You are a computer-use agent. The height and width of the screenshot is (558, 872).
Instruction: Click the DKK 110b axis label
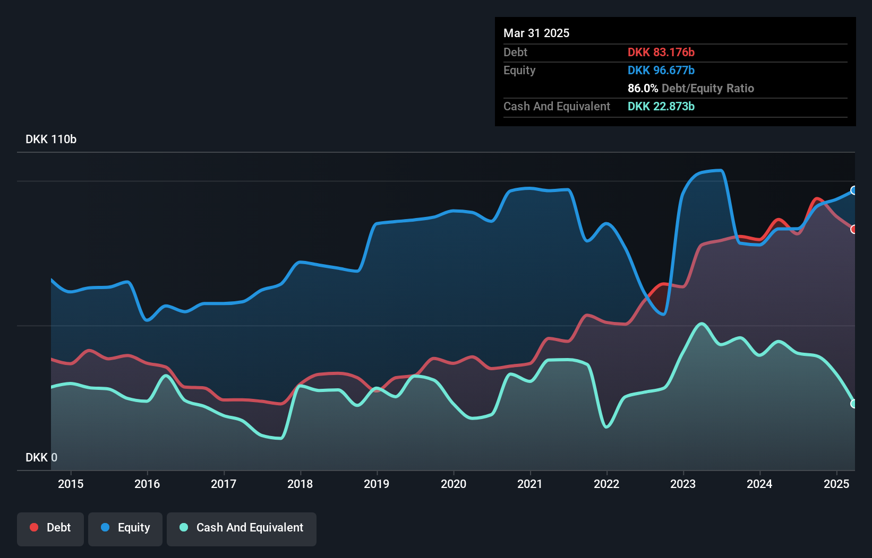tap(51, 139)
